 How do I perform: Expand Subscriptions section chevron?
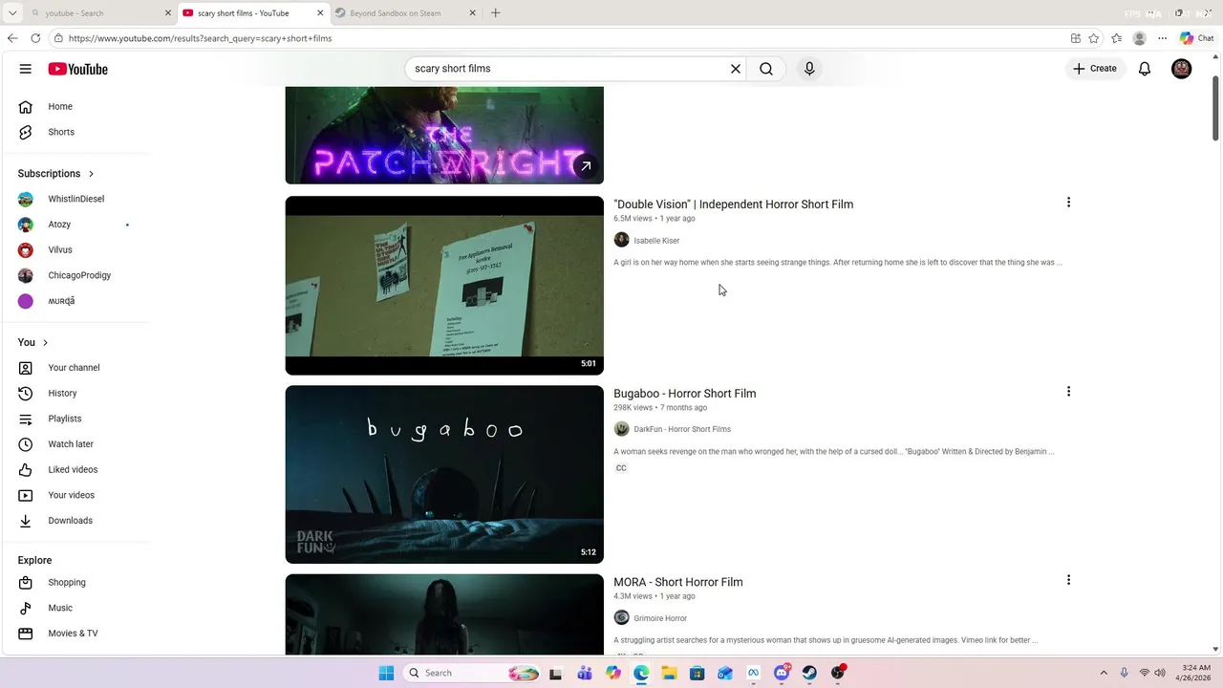tap(92, 174)
